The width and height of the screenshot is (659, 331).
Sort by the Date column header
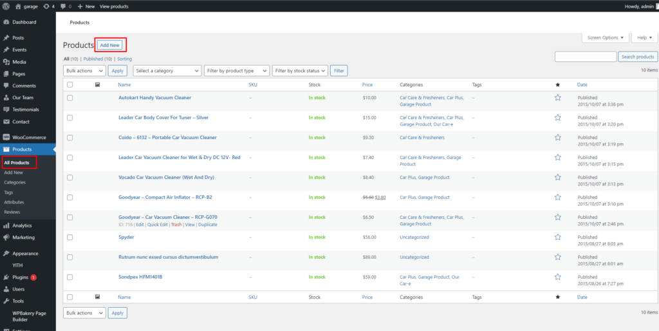[582, 84]
